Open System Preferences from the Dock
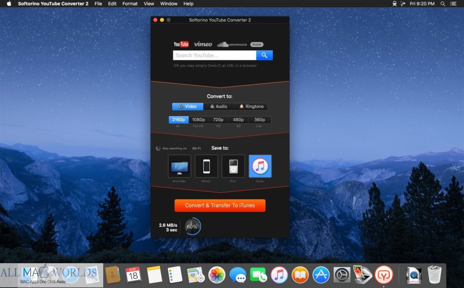 342,275
